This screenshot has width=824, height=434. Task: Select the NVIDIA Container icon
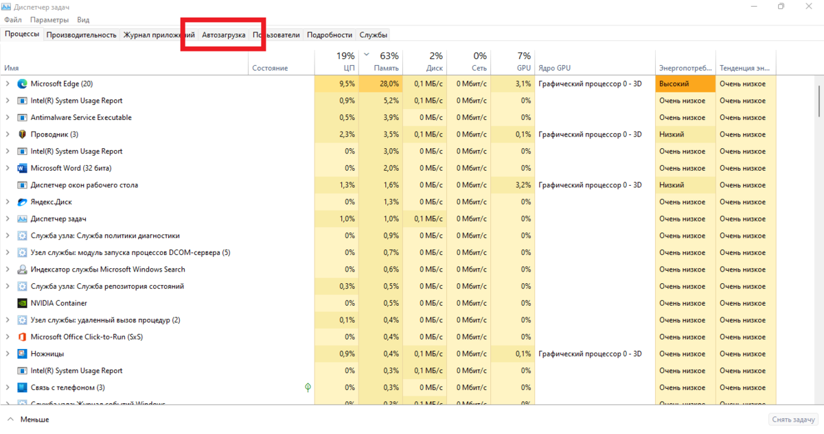(22, 303)
